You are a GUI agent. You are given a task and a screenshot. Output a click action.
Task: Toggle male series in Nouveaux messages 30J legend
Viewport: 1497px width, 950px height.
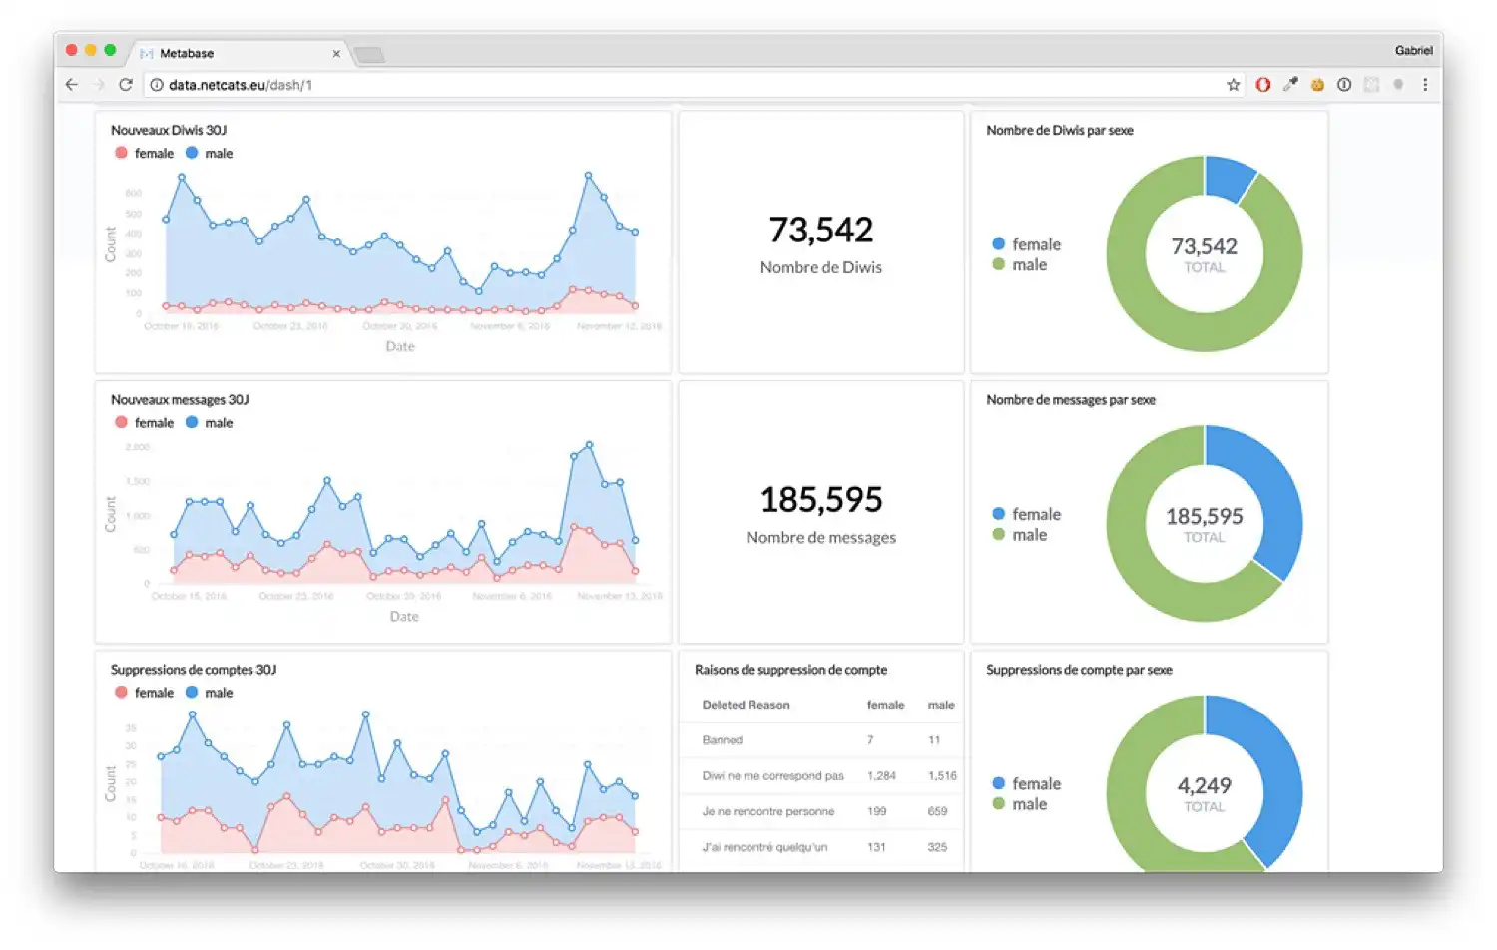pos(209,422)
